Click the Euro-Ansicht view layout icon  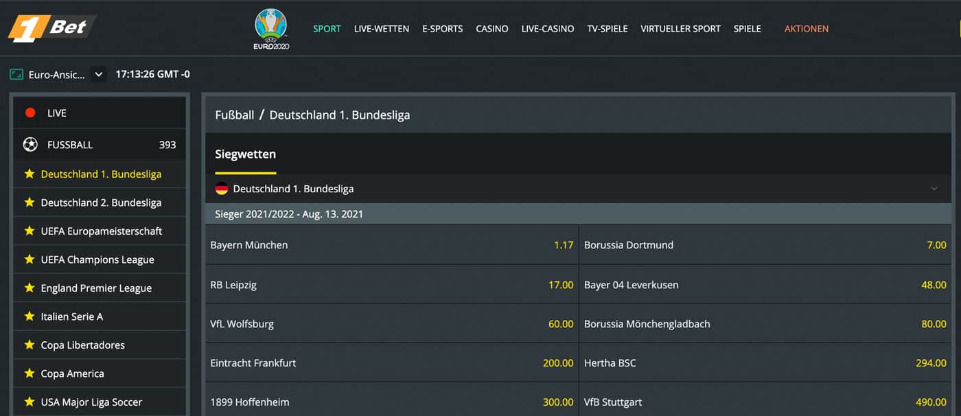coord(16,74)
